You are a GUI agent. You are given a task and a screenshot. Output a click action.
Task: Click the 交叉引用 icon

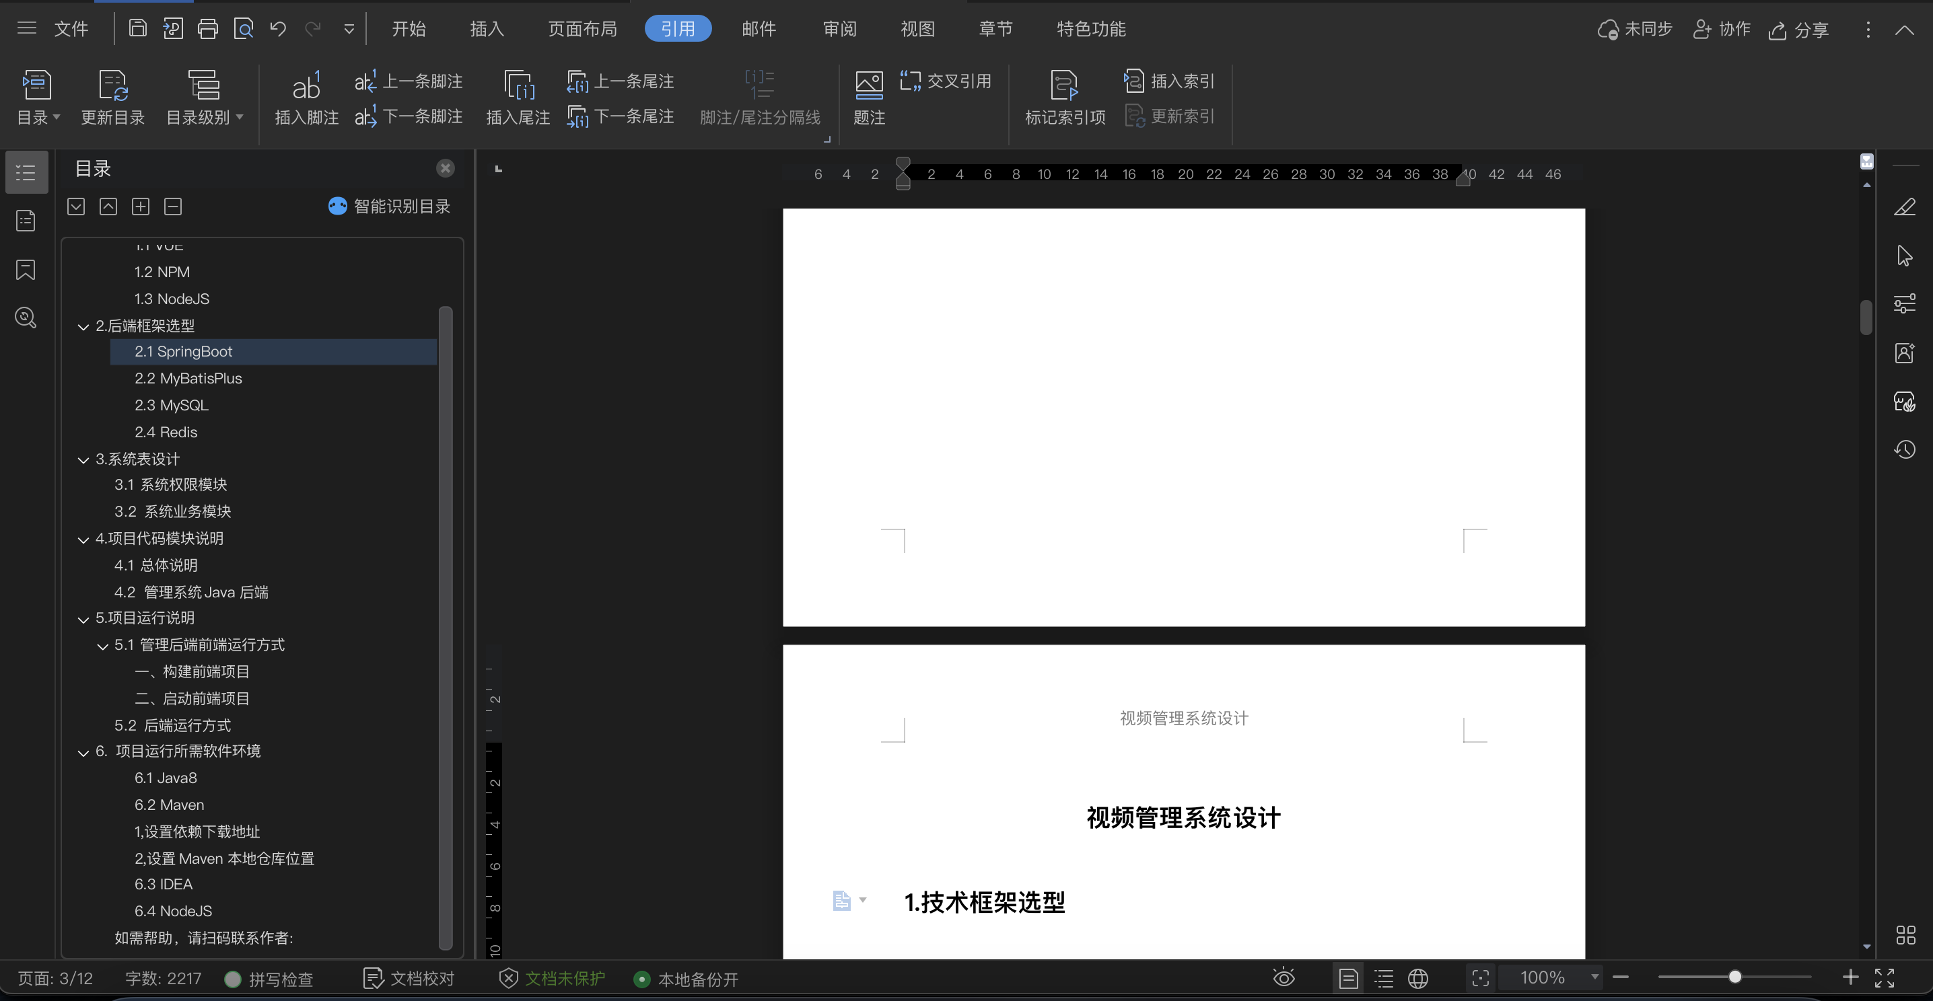pos(945,79)
